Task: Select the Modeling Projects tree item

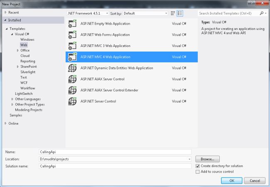Action: point(29,110)
